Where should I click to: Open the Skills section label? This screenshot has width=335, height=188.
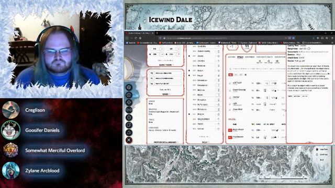[x=205, y=142]
